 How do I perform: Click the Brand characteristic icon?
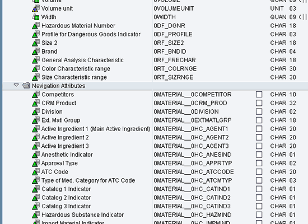click(x=36, y=52)
